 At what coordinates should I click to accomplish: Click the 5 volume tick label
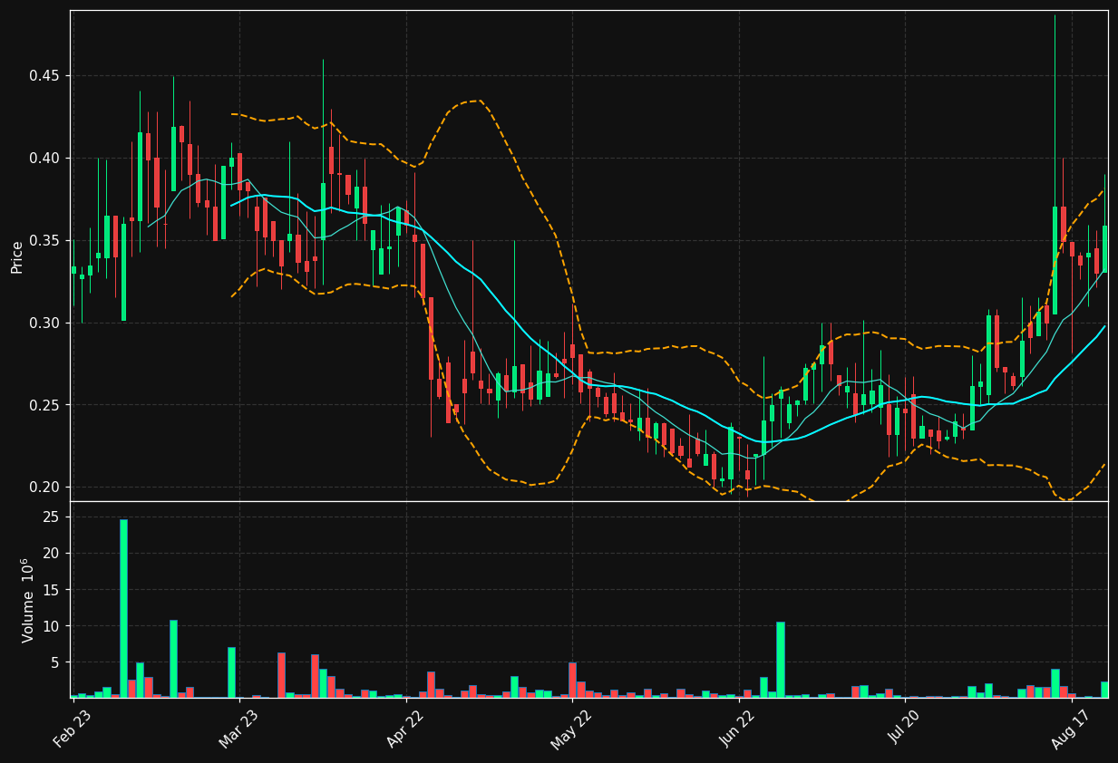pyautogui.click(x=55, y=662)
